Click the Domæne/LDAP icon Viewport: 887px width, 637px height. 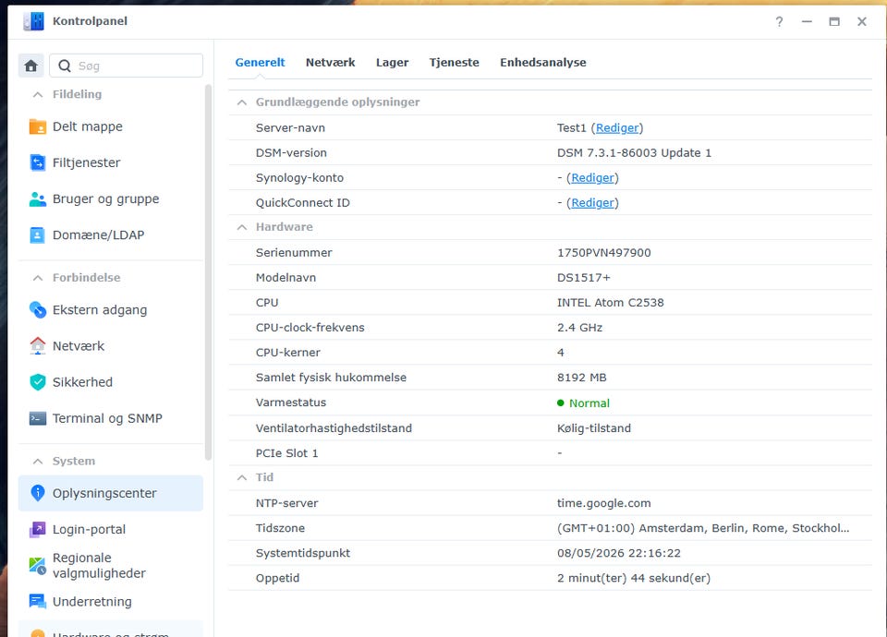click(37, 235)
